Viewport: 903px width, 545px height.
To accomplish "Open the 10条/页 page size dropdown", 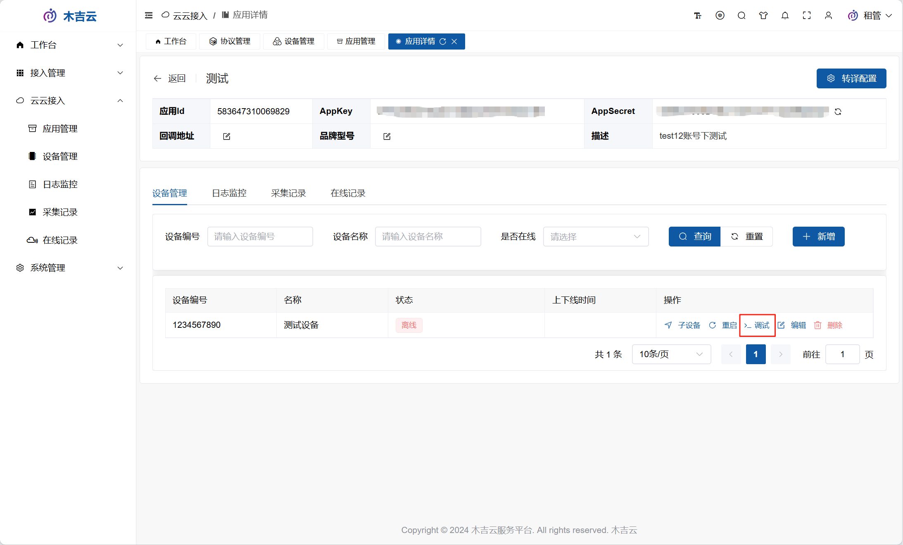I will 671,354.
